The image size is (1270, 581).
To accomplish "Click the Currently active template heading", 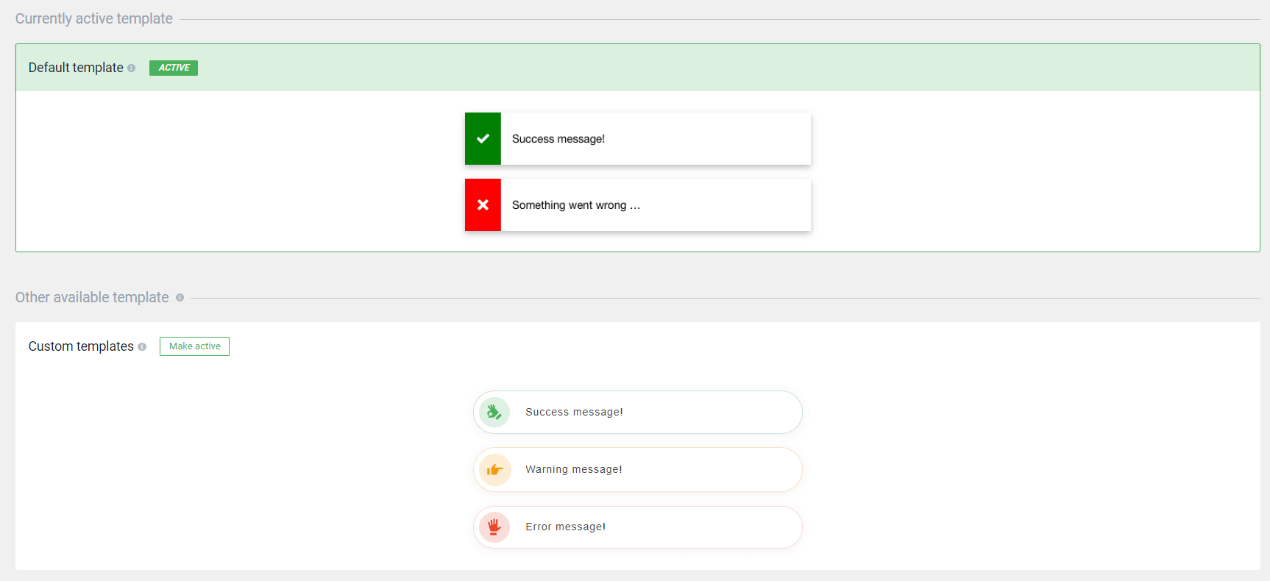I will pos(94,18).
